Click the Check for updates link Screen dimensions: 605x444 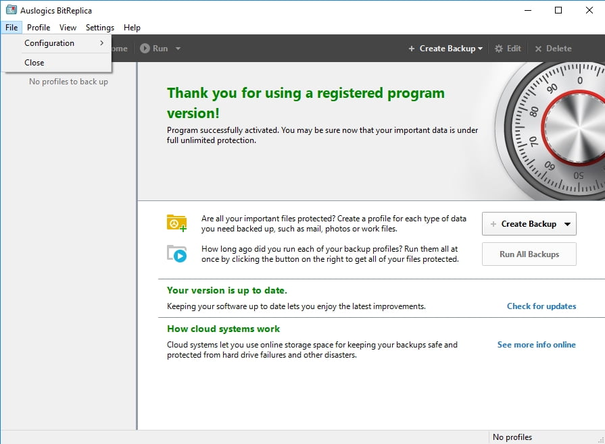(x=541, y=306)
